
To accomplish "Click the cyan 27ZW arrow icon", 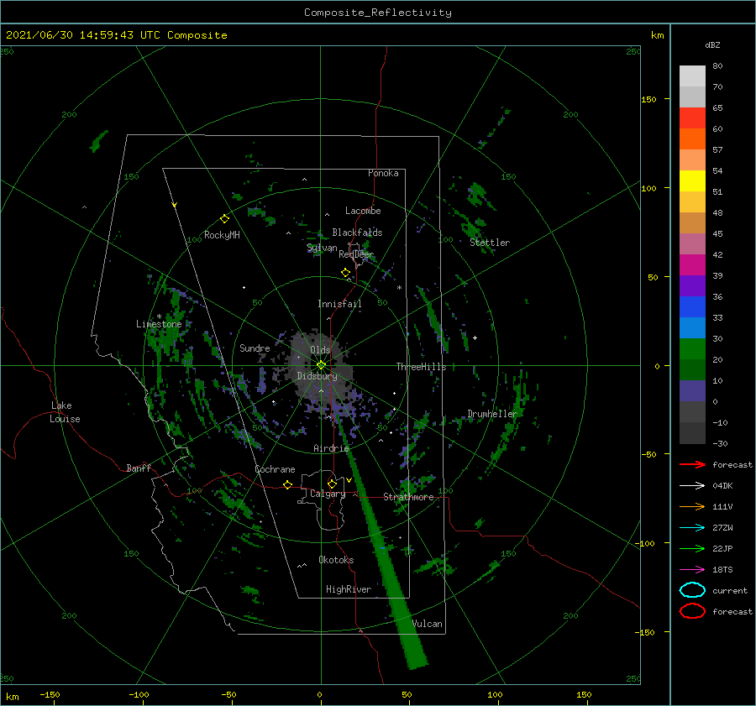I will pos(692,528).
